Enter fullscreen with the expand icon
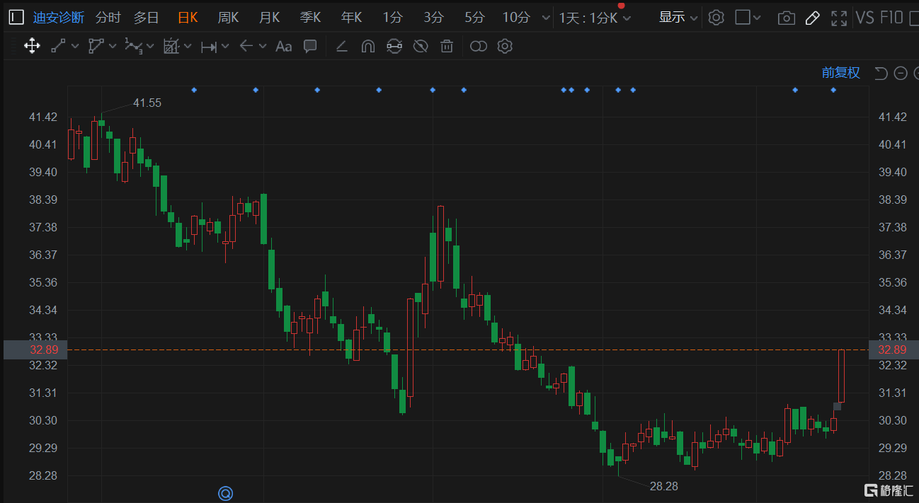This screenshot has width=919, height=503. coord(839,18)
